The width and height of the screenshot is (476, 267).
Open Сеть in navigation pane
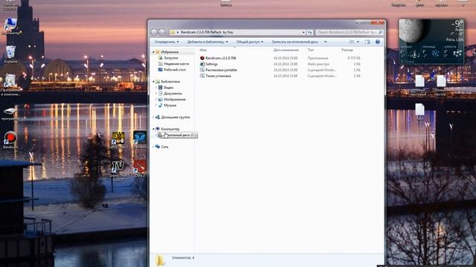[x=162, y=147]
